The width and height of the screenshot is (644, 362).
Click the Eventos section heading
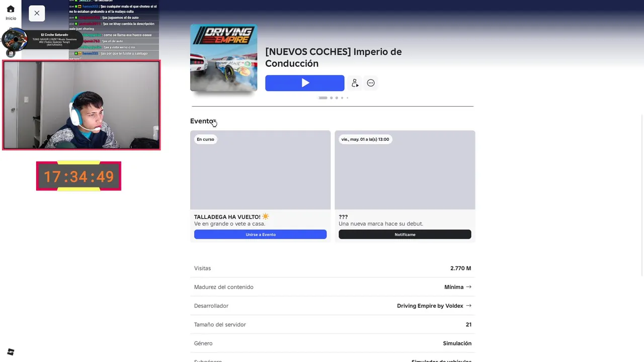pyautogui.click(x=202, y=121)
